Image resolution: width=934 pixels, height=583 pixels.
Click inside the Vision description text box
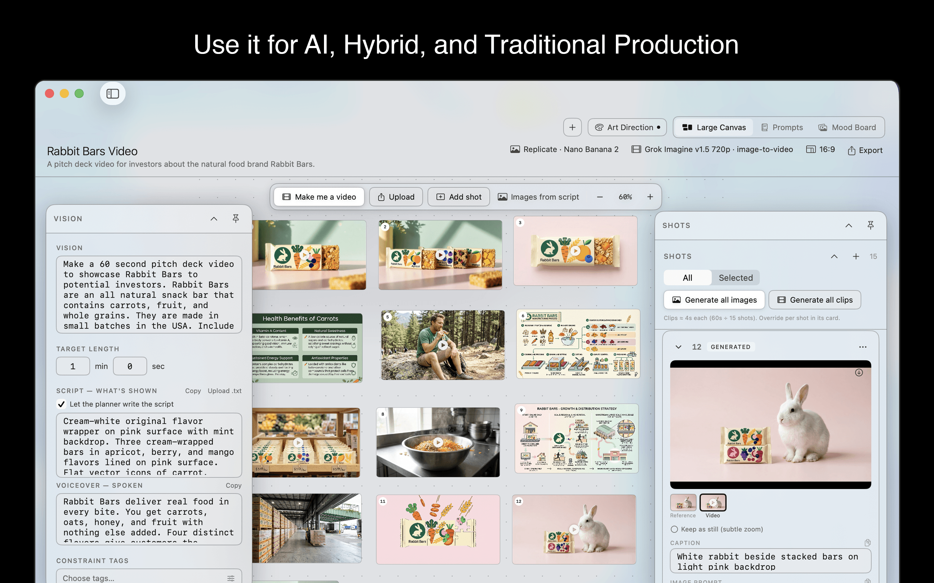pos(149,294)
